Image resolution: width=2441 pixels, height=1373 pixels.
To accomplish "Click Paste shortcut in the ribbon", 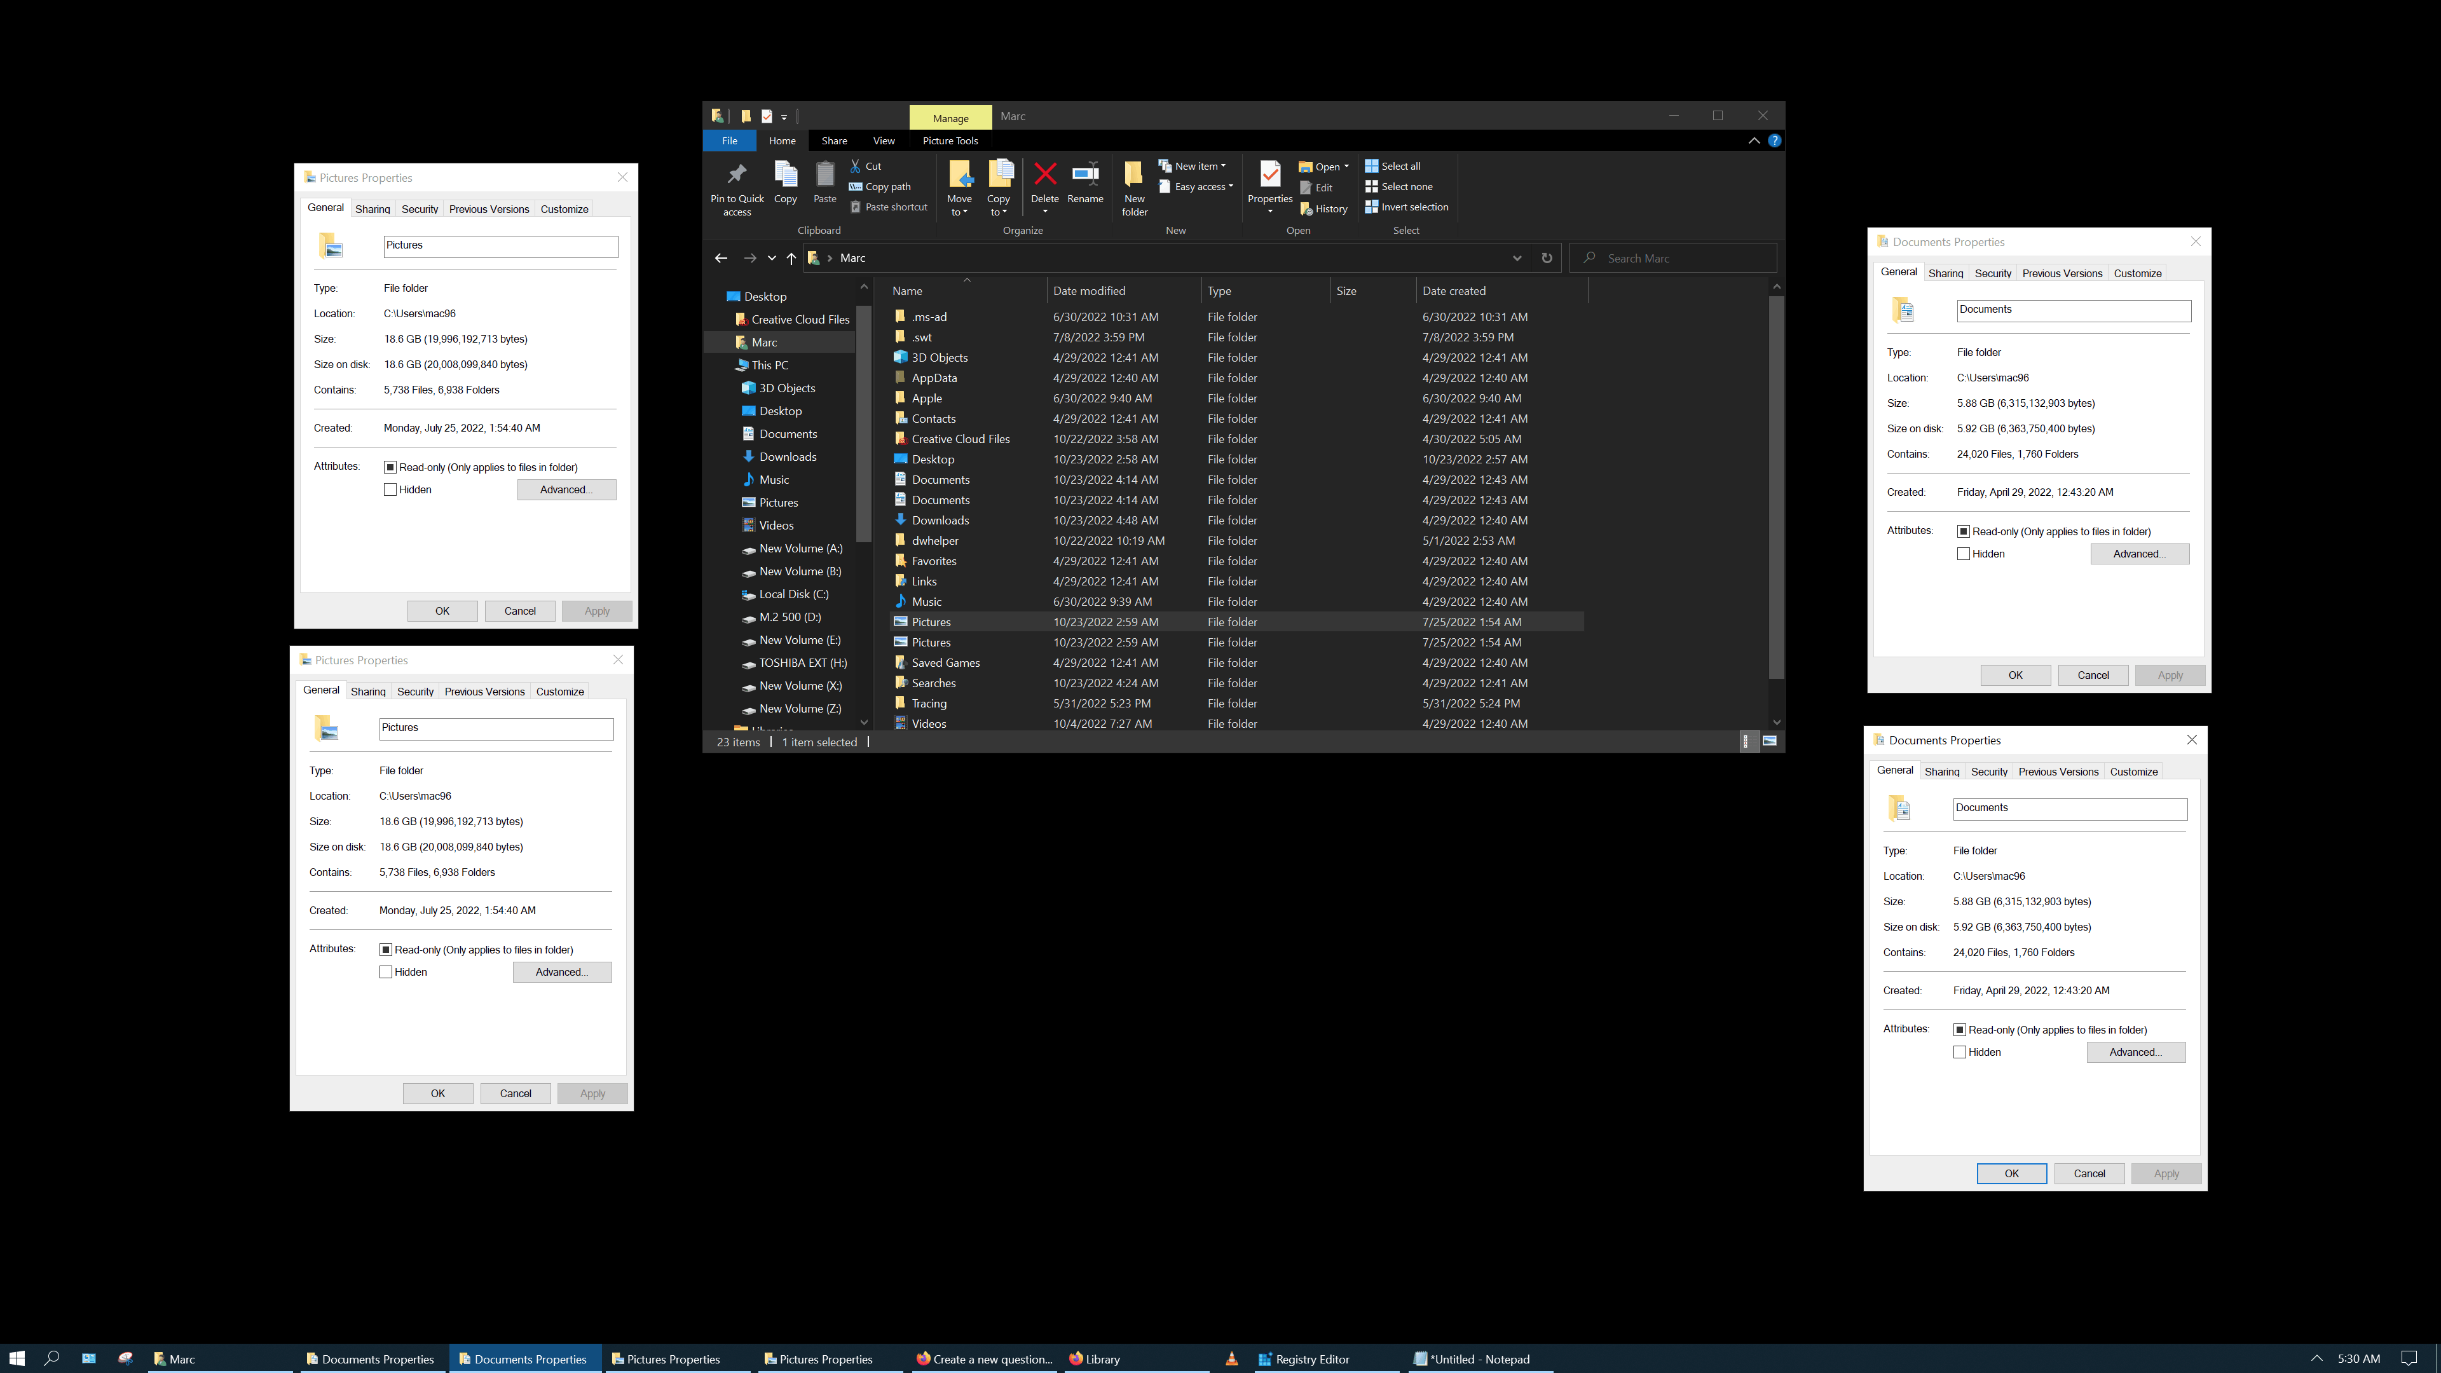I will 888,207.
